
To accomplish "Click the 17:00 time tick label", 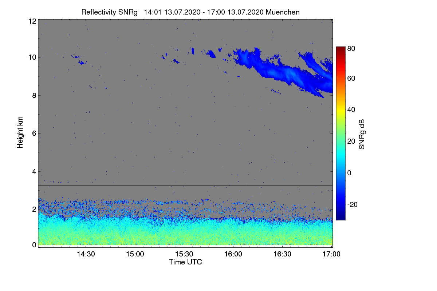I will click(331, 254).
